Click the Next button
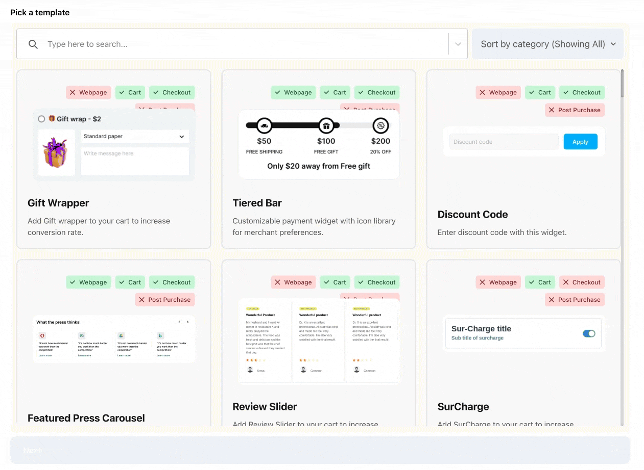644x470 pixels. tap(320, 450)
